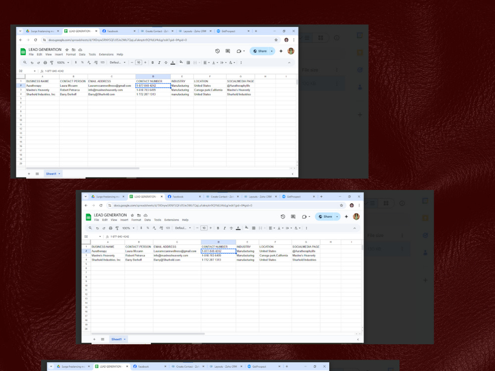Open the Default font dropdown in the upper window
495x371 pixels.
(x=117, y=62)
